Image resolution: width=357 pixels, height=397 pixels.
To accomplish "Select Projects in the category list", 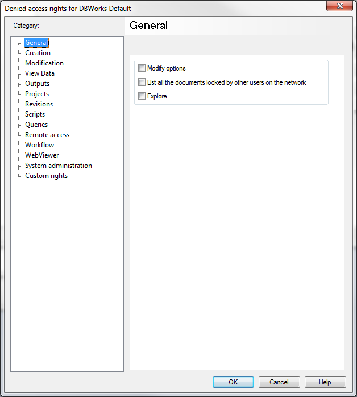I will pos(37,94).
